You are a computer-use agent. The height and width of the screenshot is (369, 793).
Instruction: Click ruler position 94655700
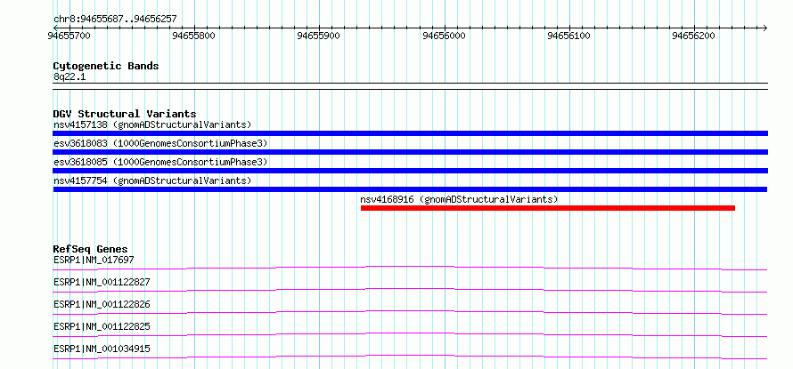[69, 36]
